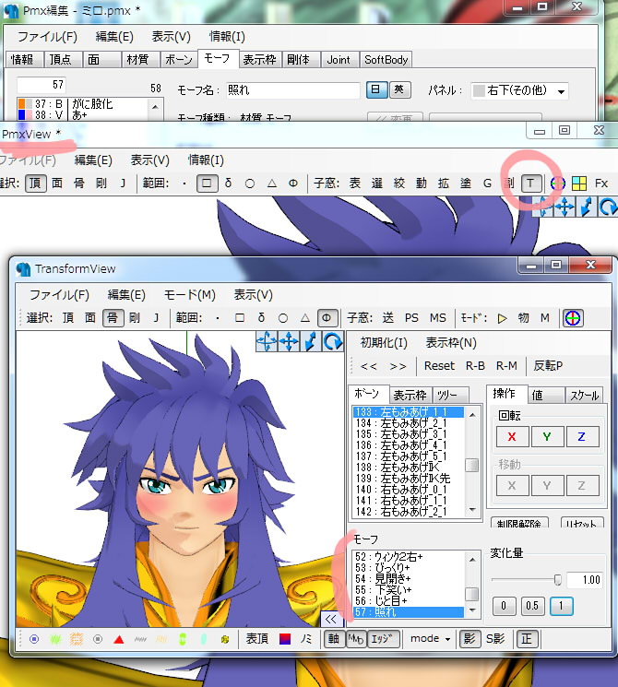Viewport: 618px width, 687px height.
Task: Click the four-way move icon in PmxView viewport
Action: pos(565,207)
